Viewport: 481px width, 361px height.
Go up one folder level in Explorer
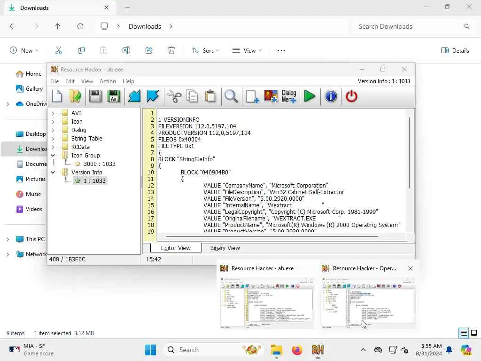pos(58,26)
